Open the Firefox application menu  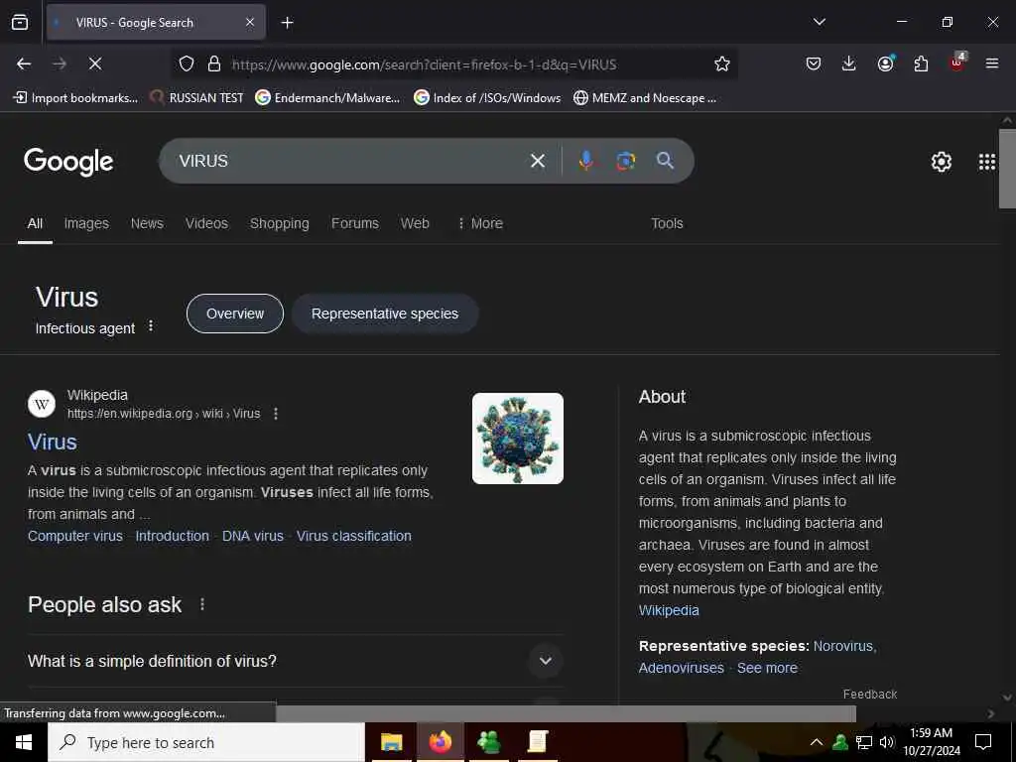pyautogui.click(x=992, y=63)
